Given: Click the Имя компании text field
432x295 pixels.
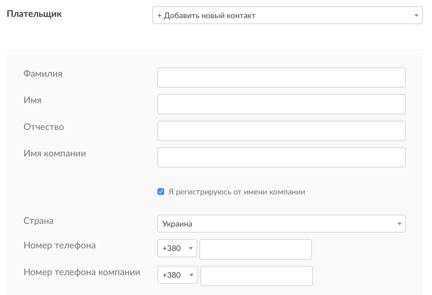Looking at the screenshot, I should click(281, 157).
